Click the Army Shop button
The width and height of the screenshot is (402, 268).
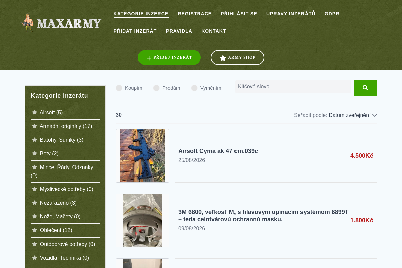click(x=238, y=57)
